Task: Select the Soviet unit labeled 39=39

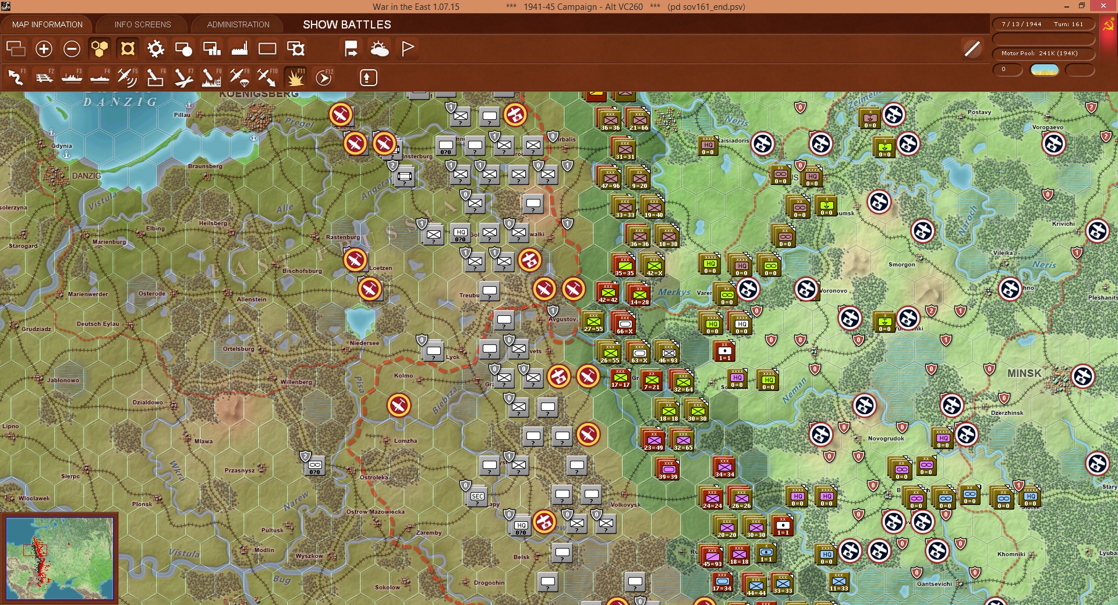Action: point(668,468)
